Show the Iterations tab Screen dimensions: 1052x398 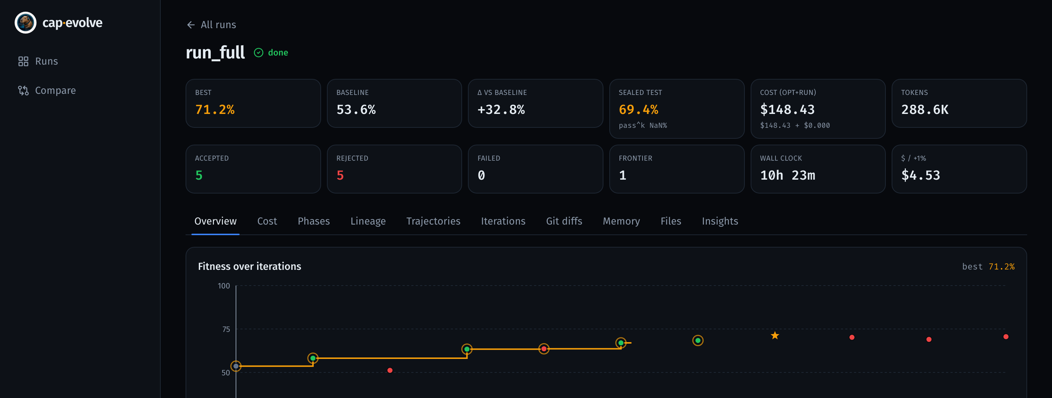(503, 221)
